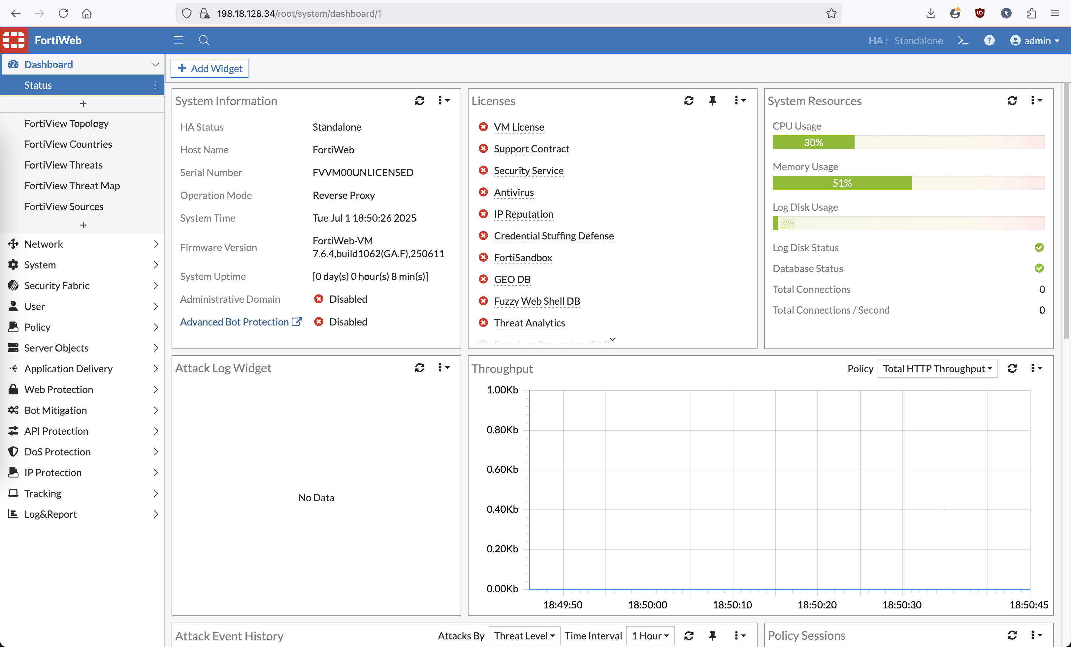The height and width of the screenshot is (647, 1071).
Task: Refresh the System Resources widget
Action: coord(1012,101)
